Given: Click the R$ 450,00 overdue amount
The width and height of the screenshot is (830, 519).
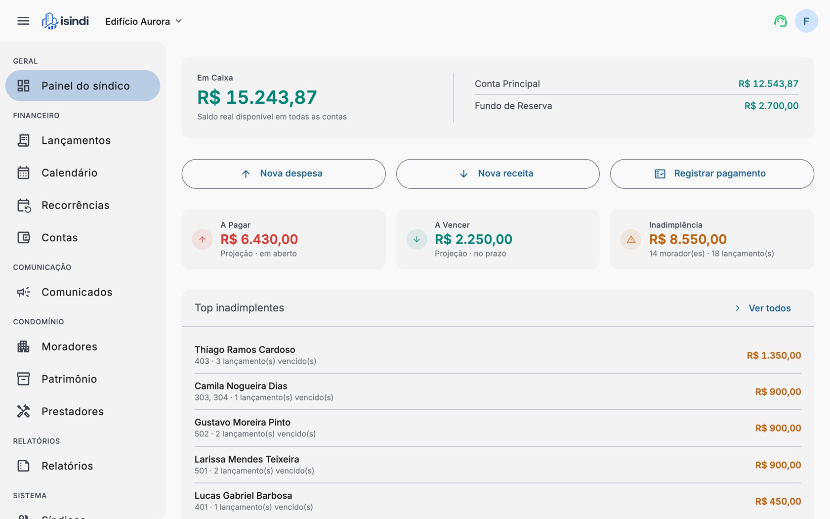Looking at the screenshot, I should click(x=778, y=501).
